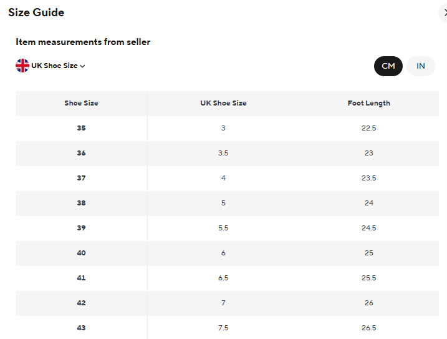Close the Size Guide dialog
447x339 pixels.
tap(444, 13)
